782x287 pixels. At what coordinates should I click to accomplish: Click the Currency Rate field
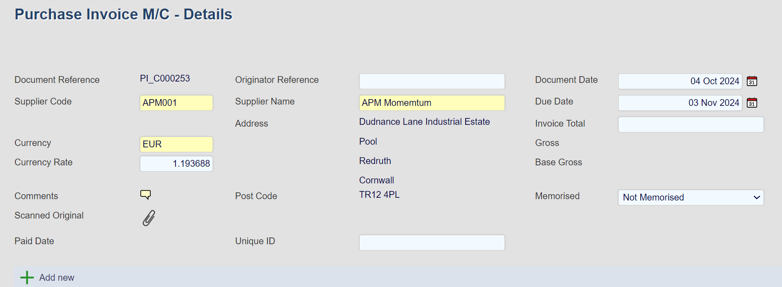pos(176,164)
